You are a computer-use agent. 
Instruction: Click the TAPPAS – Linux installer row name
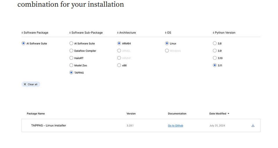[48, 125]
